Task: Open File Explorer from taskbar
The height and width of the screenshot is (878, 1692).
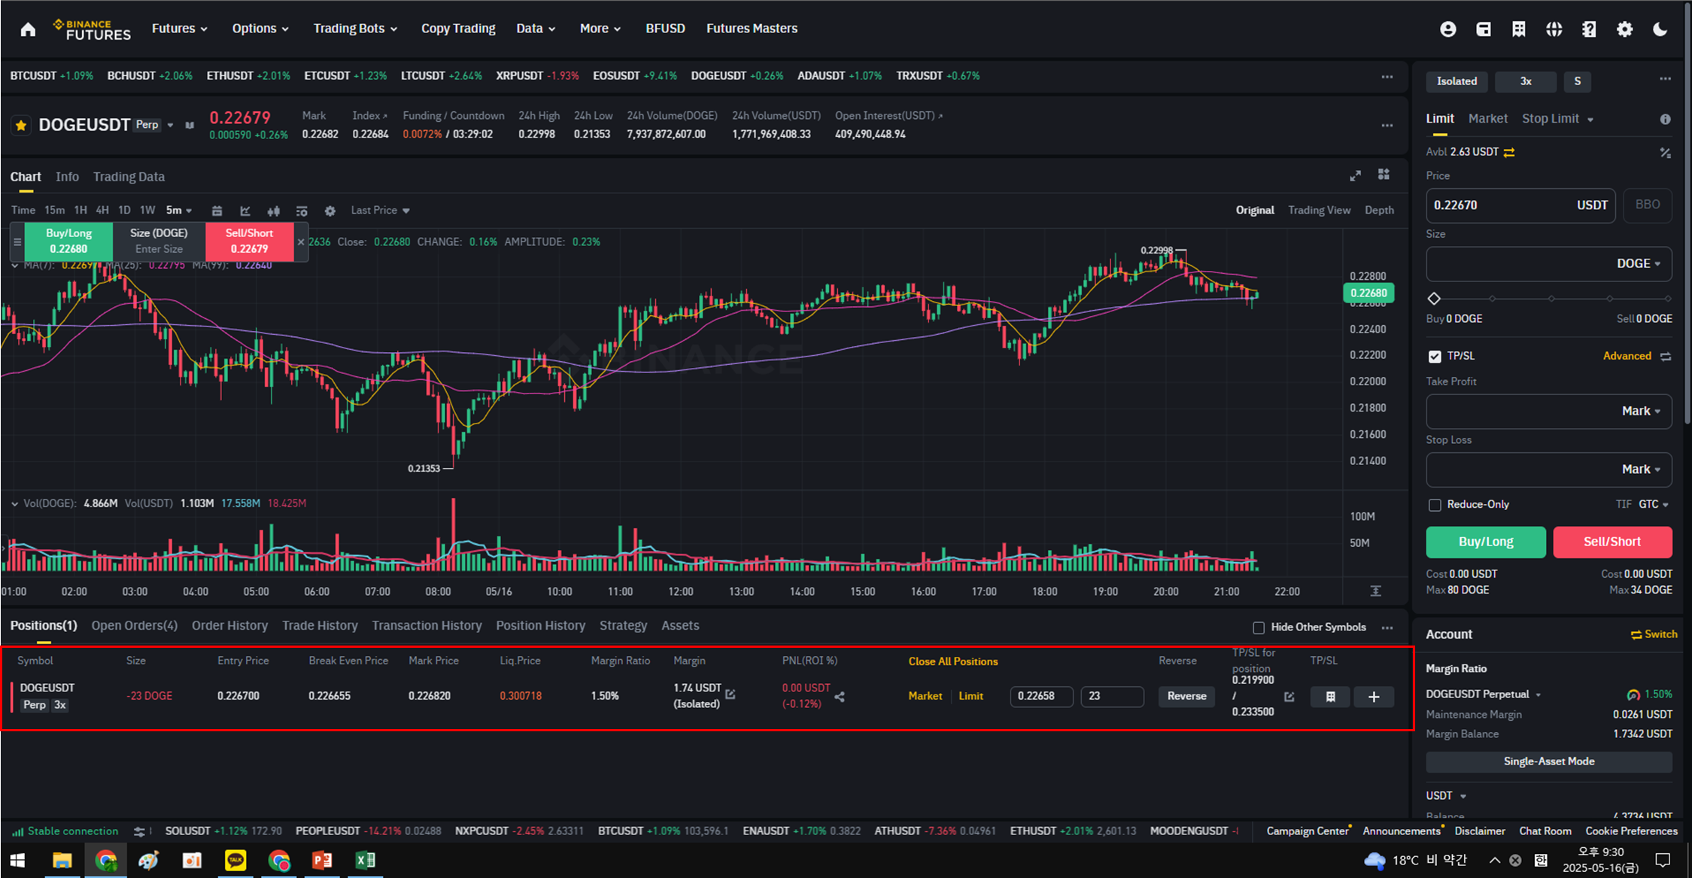Action: tap(62, 860)
